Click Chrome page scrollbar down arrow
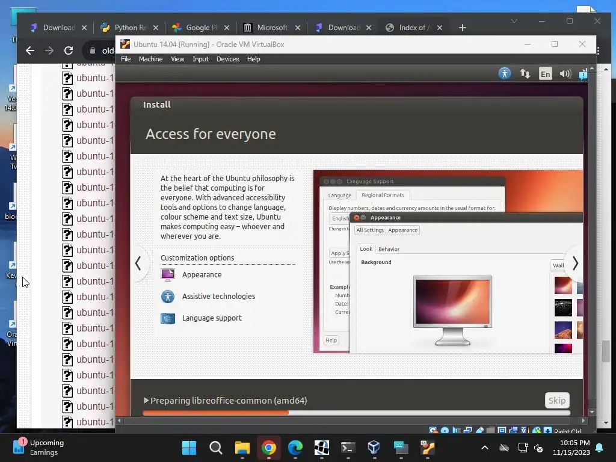Screen dimensions: 616x462 point(606,423)
